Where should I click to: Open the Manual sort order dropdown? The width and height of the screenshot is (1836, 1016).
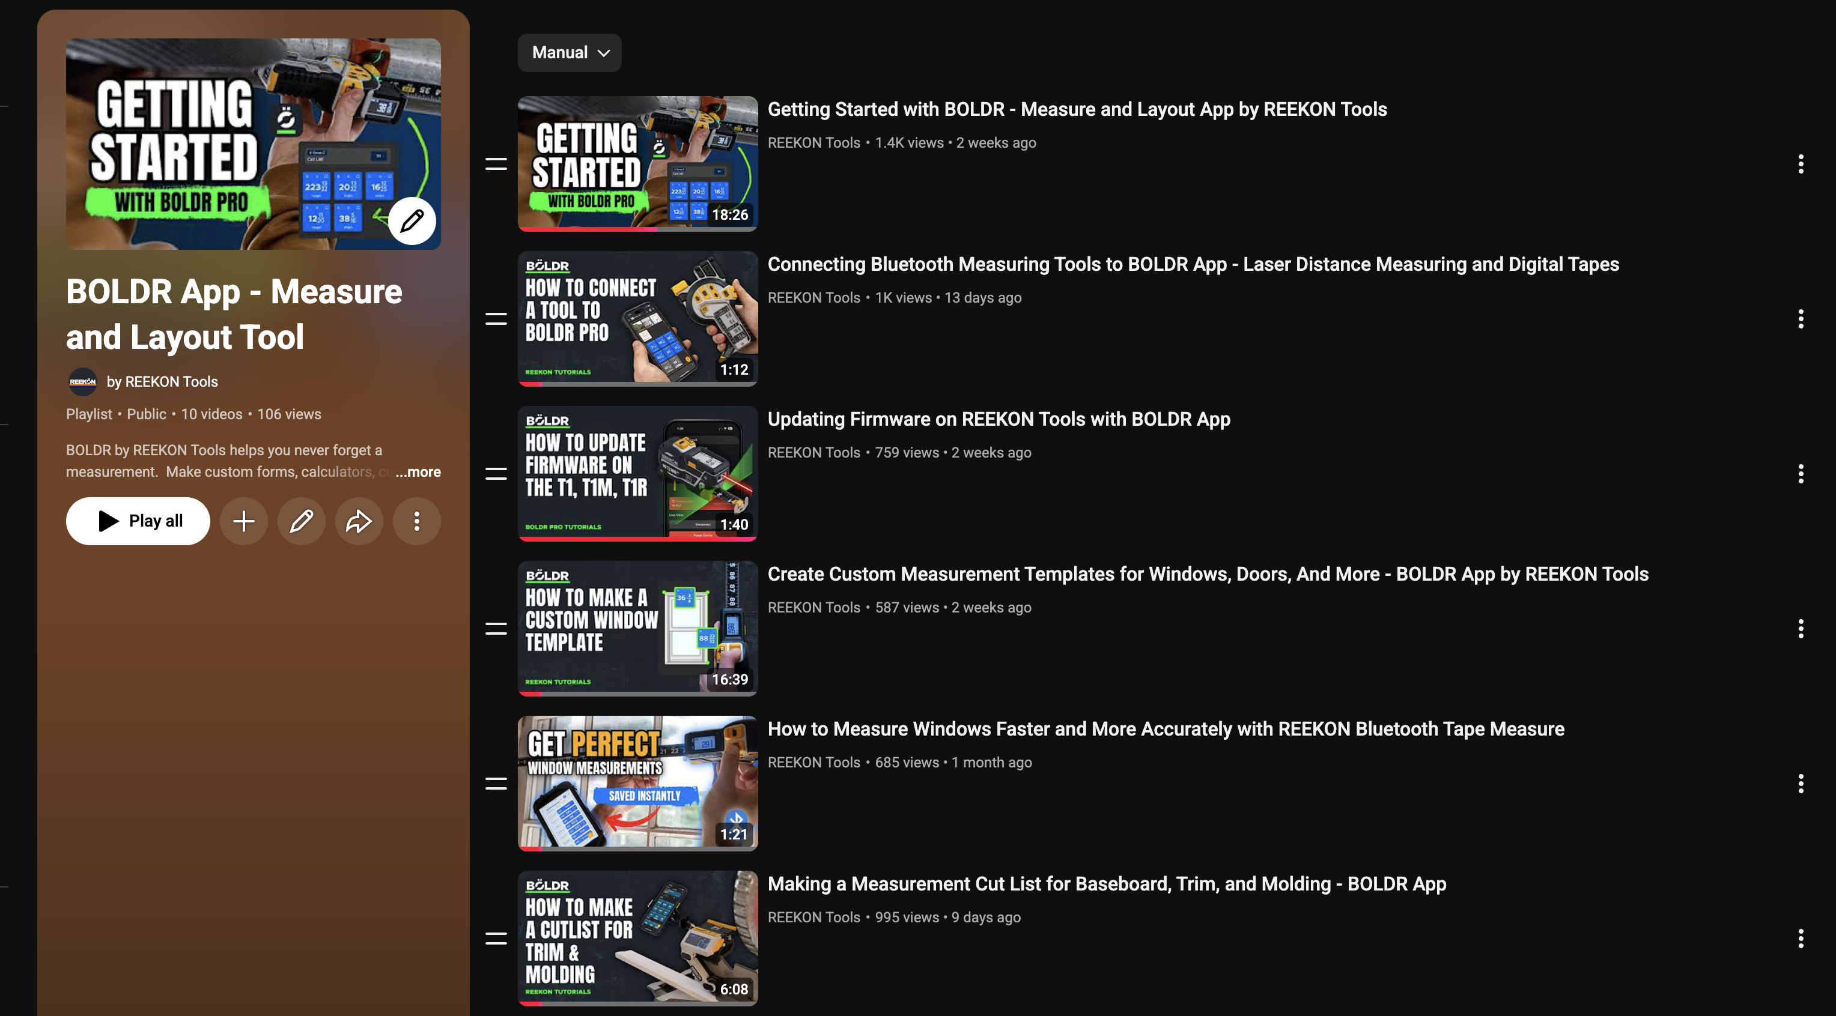pyautogui.click(x=570, y=53)
